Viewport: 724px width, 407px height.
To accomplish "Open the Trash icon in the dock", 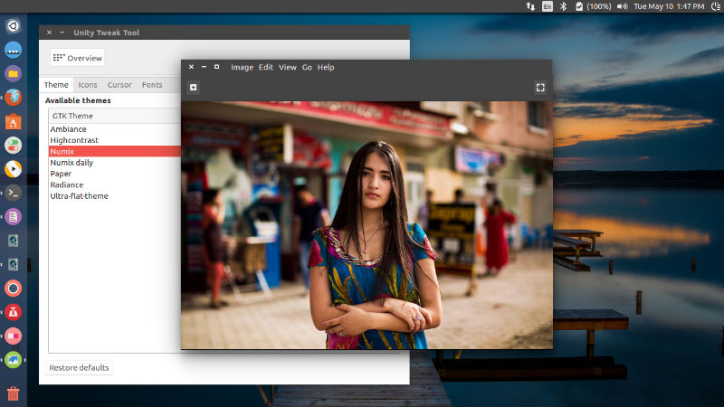I will click(x=14, y=393).
